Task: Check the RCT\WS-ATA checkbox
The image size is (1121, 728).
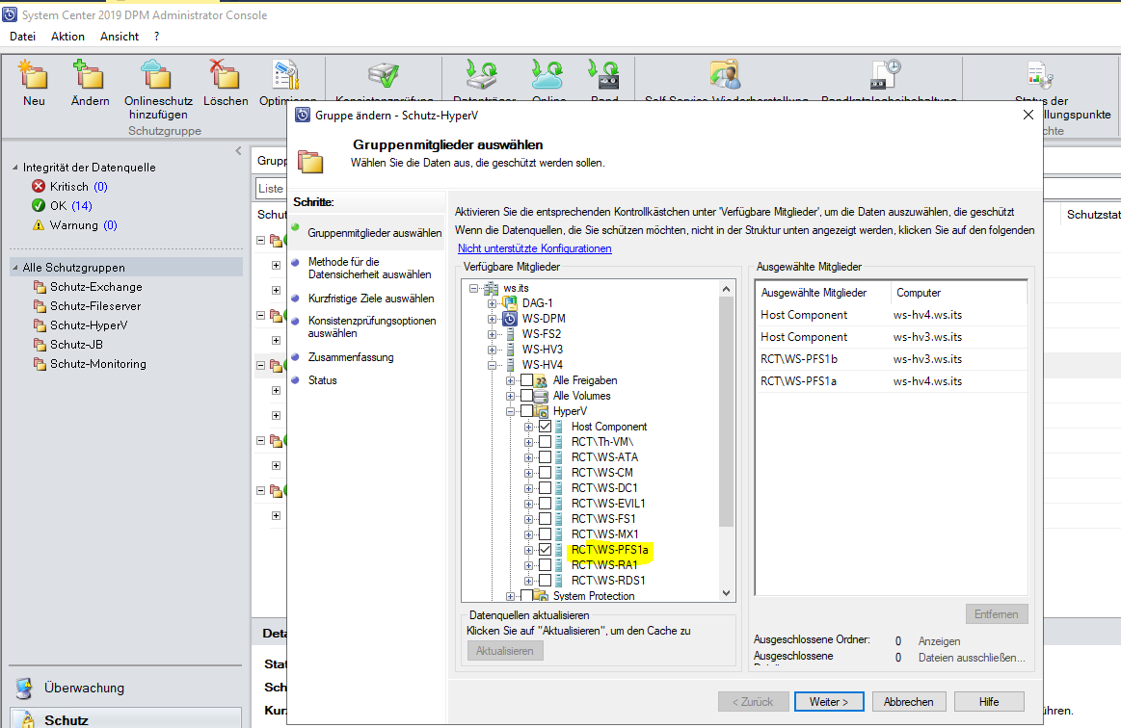Action: 546,457
